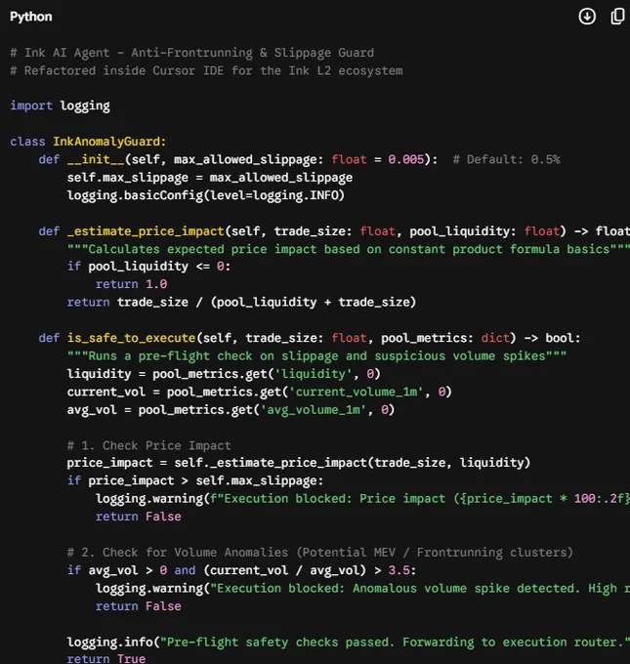Click the string 'avg_volume_1m'
The image size is (630, 664).
pyautogui.click(x=314, y=409)
